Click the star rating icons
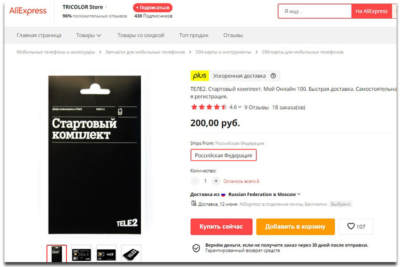This screenshot has width=401, height=267. click(x=209, y=107)
